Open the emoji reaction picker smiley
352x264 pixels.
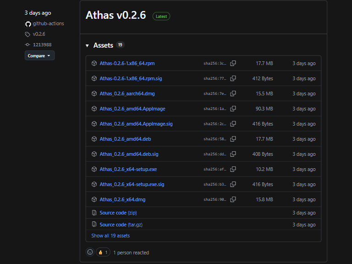tap(90, 252)
